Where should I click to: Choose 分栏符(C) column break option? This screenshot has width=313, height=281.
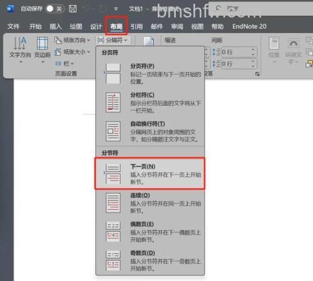(150, 103)
